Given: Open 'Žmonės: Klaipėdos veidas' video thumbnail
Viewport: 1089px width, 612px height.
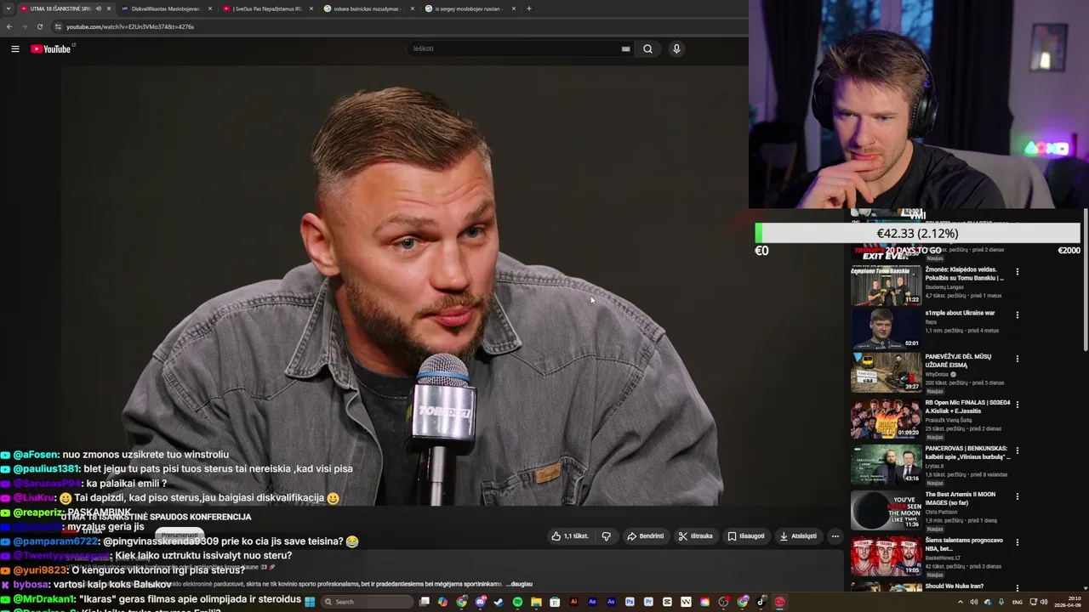Looking at the screenshot, I should 886,285.
